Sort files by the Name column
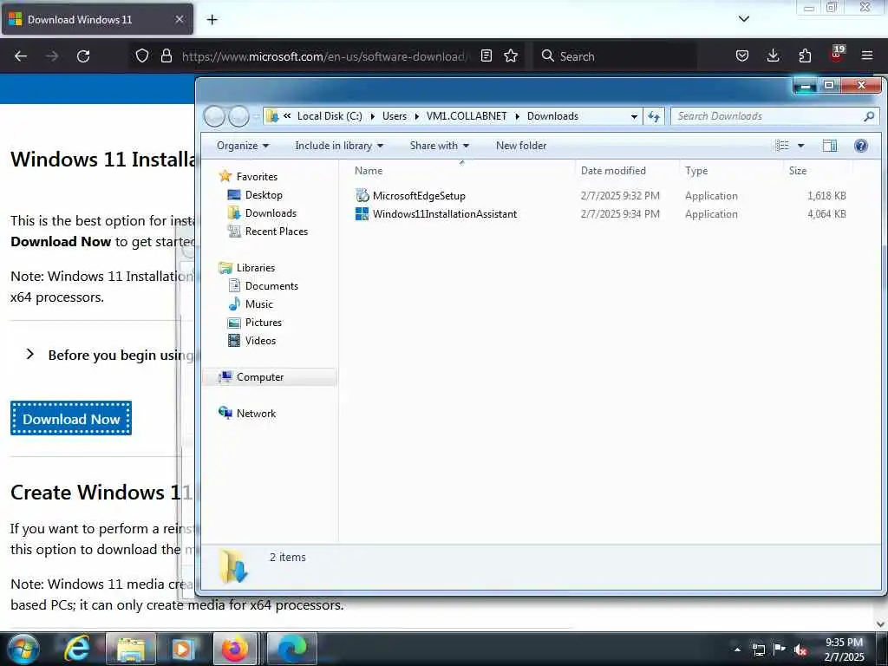The width and height of the screenshot is (888, 666). click(x=462, y=171)
